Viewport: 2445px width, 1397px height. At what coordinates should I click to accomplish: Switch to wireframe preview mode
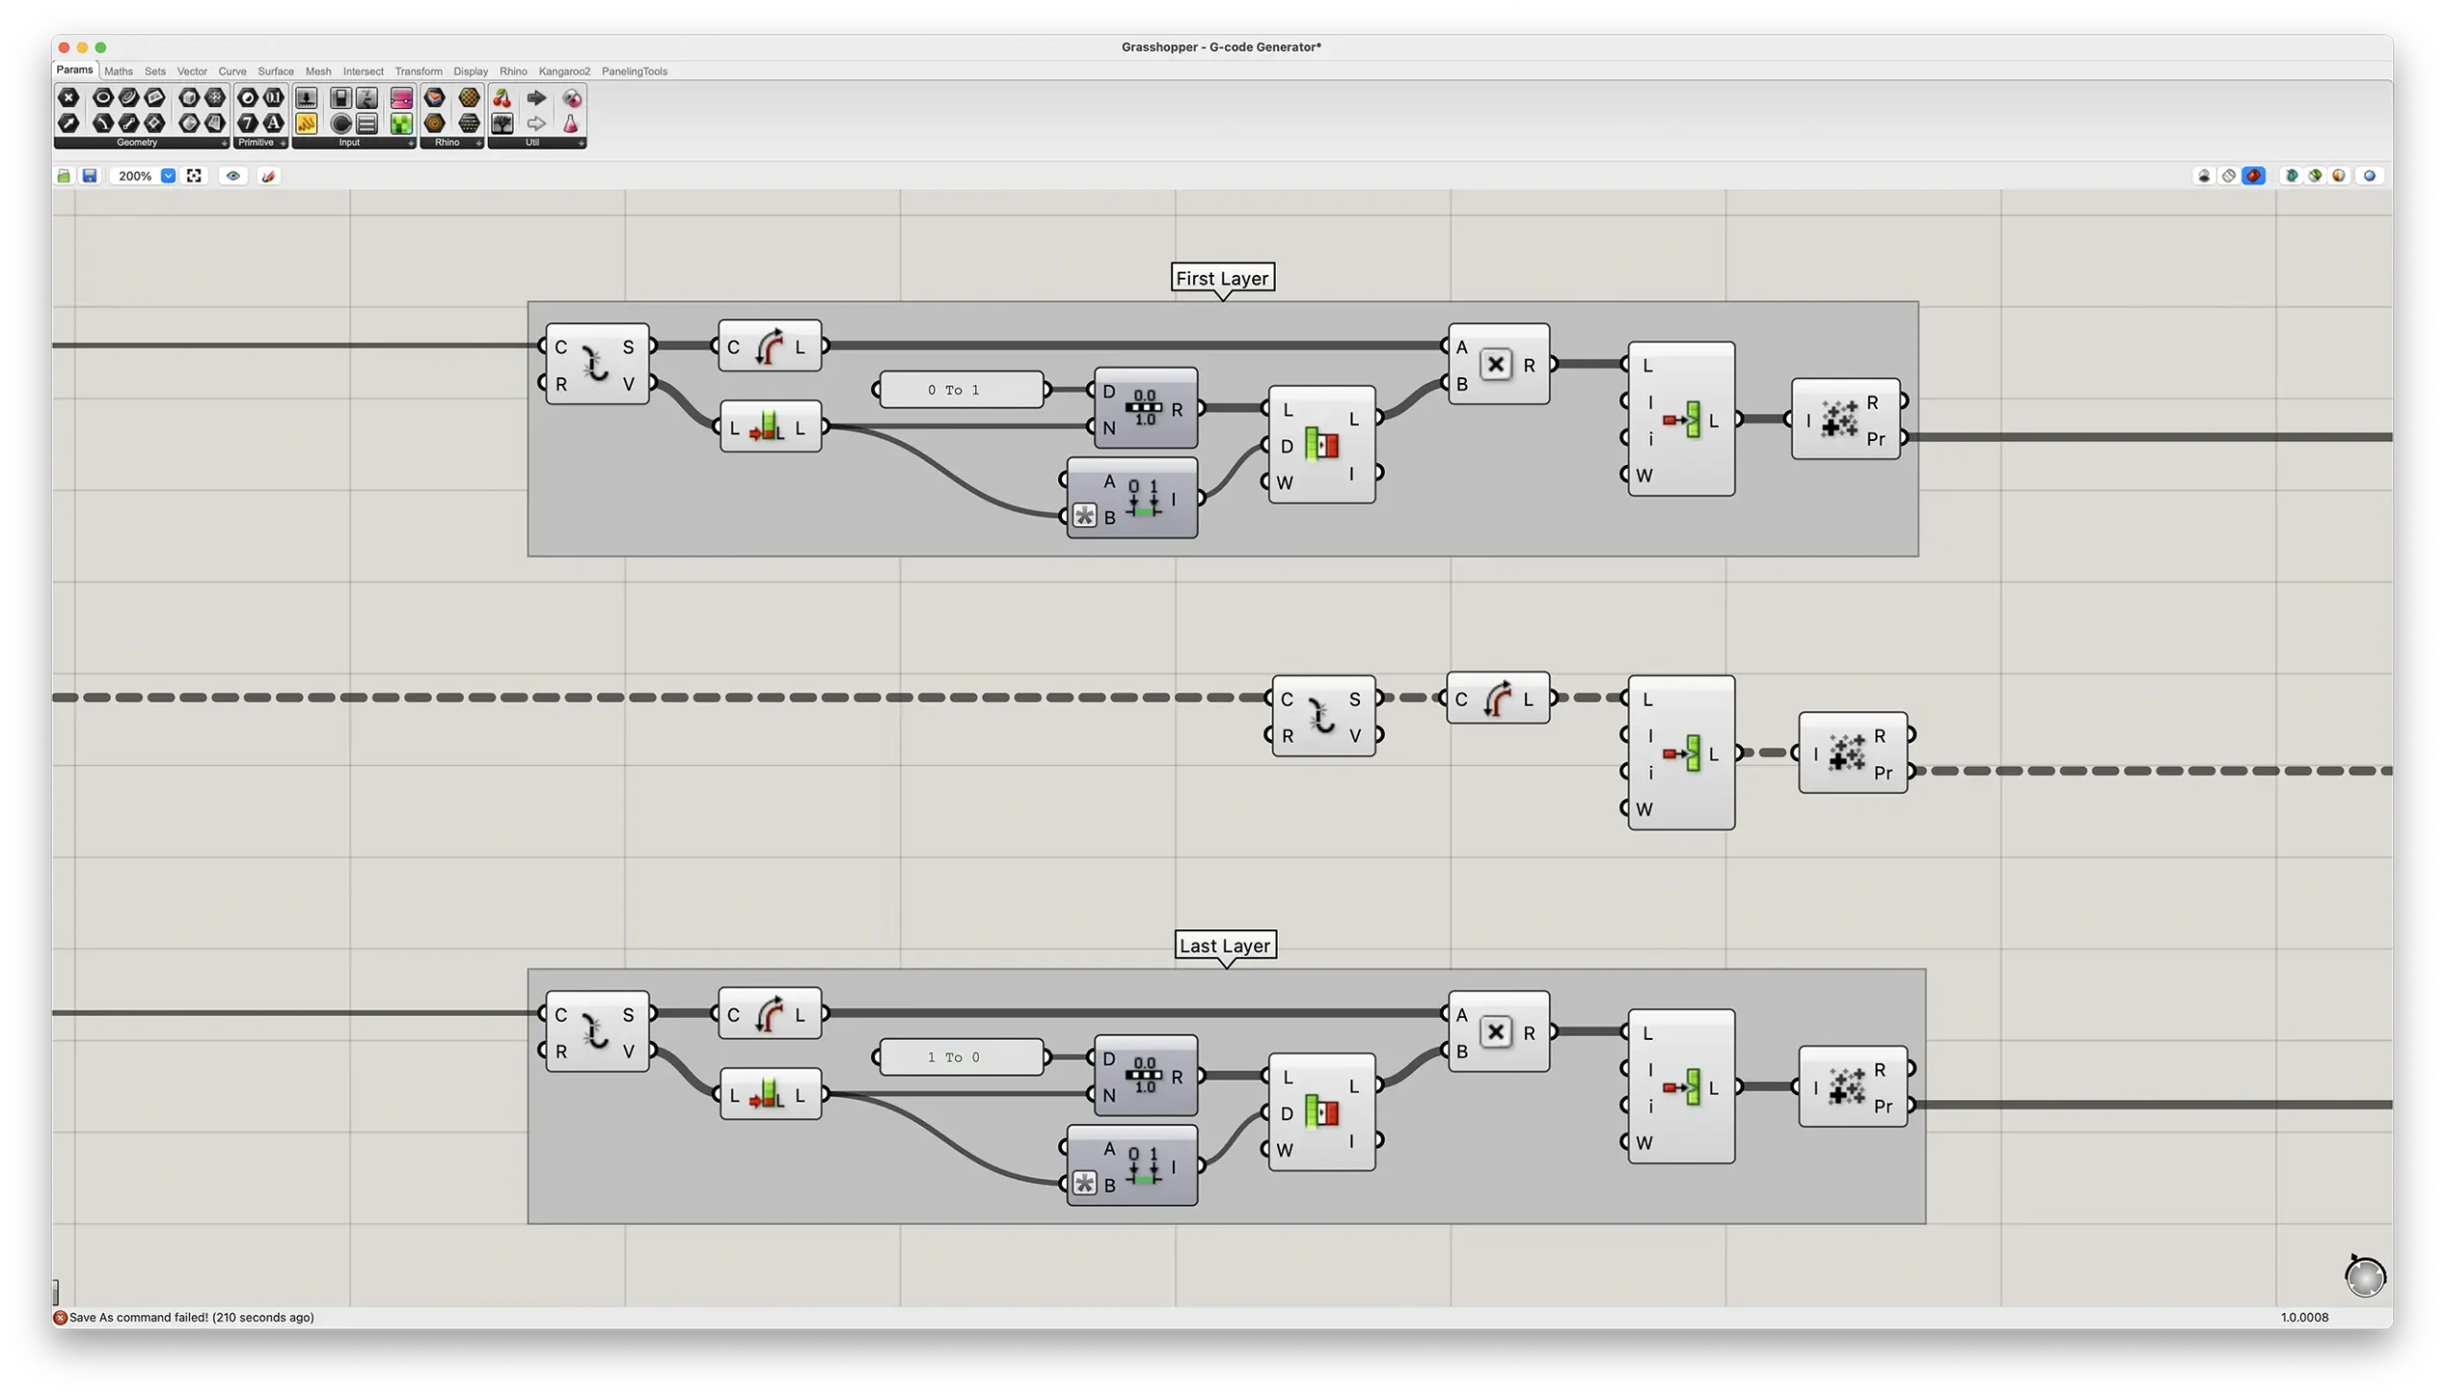point(2229,176)
